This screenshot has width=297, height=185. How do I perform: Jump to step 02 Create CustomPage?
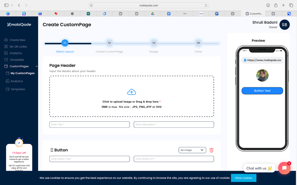109,43
